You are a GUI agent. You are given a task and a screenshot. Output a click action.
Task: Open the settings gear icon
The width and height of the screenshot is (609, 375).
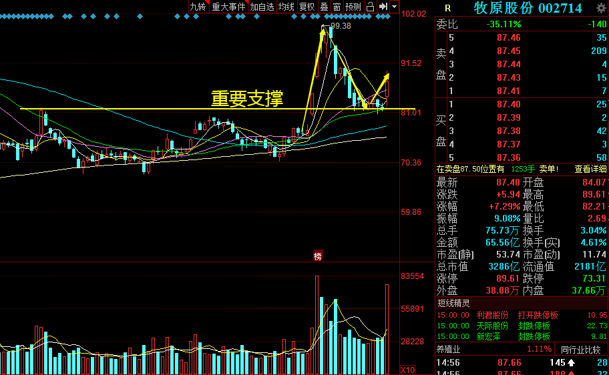[x=601, y=8]
